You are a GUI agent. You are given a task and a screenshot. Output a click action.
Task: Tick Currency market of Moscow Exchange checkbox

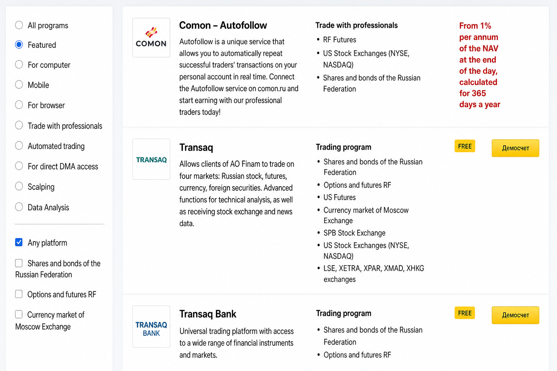click(x=19, y=314)
